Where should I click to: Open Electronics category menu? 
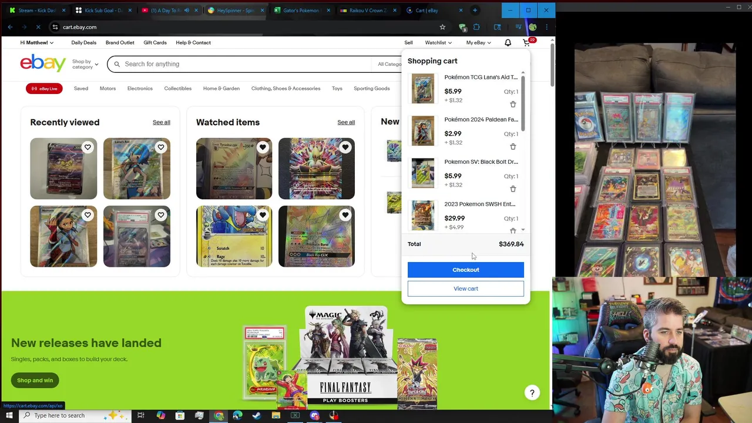pos(140,89)
